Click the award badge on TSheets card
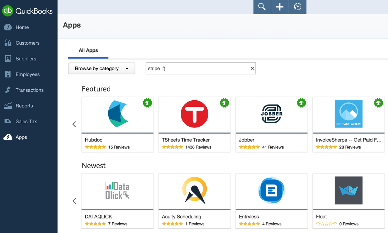Screen dimensions: 388x233 [x=224, y=103]
